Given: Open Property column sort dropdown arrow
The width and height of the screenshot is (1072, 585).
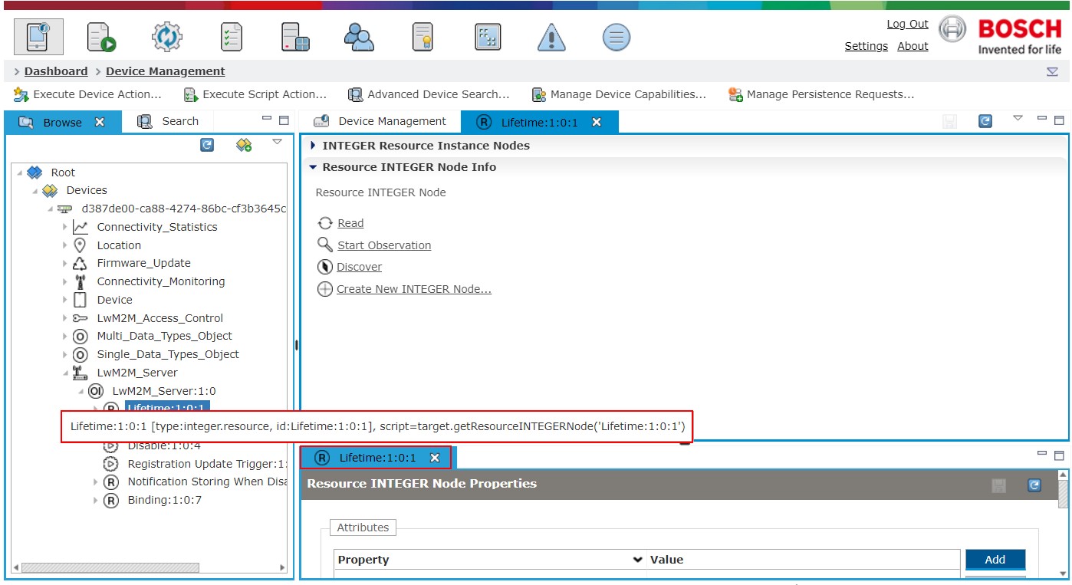Looking at the screenshot, I should click(x=637, y=560).
